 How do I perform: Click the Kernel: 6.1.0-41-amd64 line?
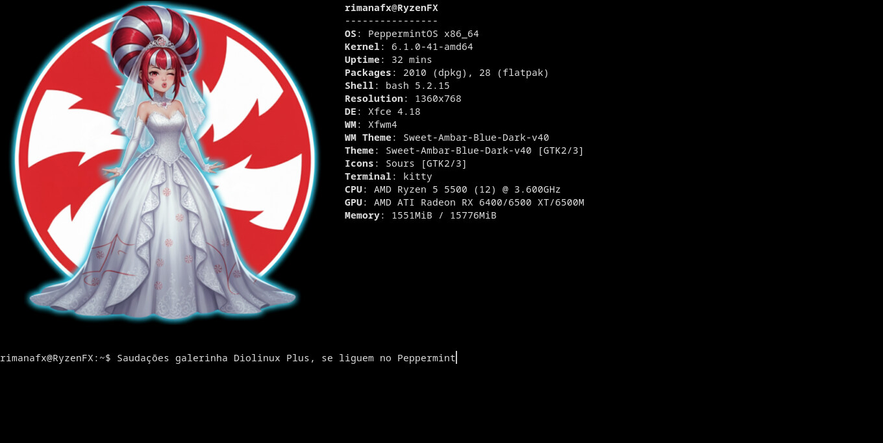pos(409,47)
